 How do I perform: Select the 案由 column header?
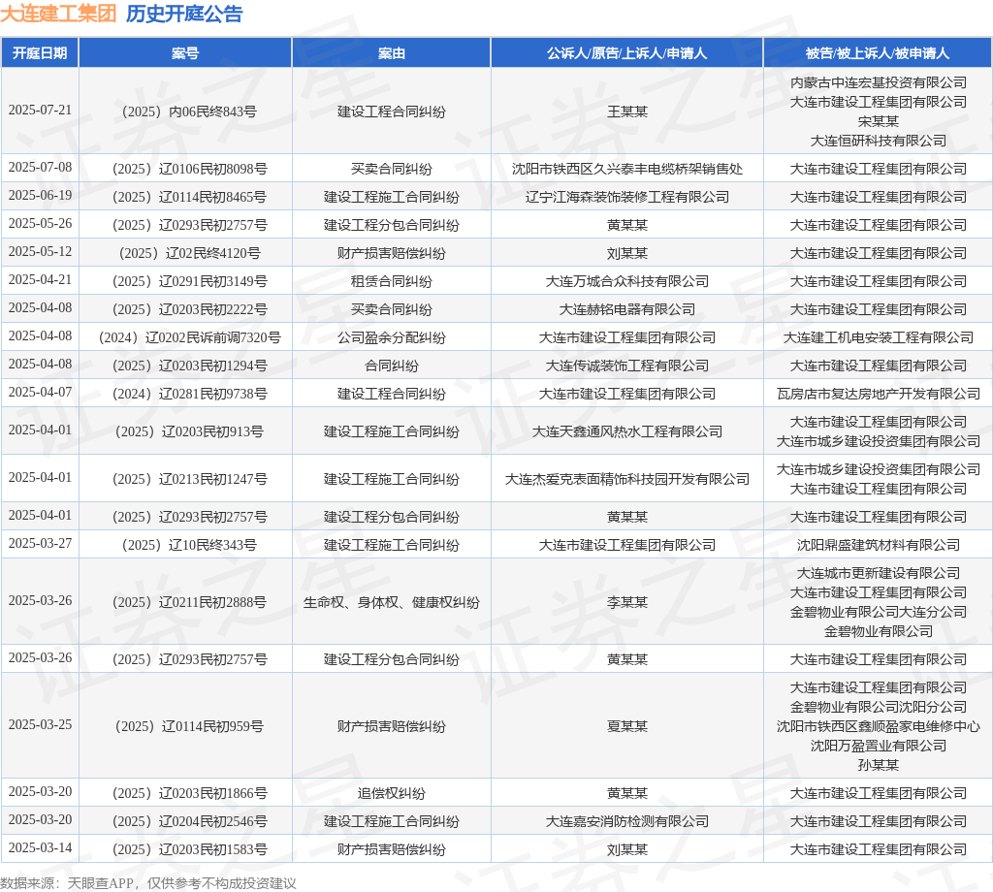point(392,53)
